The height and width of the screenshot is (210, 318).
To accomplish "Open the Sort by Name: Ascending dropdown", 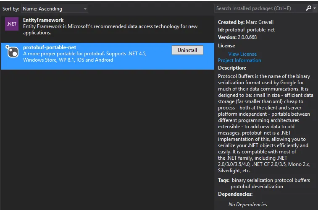I will (55, 9).
